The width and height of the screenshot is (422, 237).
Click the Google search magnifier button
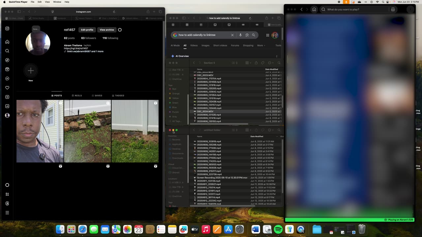point(254,35)
